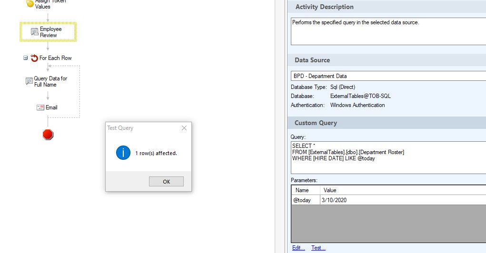Screen dimensions: 486x253
Task: Open the Edit... query link
Action: tap(298, 248)
